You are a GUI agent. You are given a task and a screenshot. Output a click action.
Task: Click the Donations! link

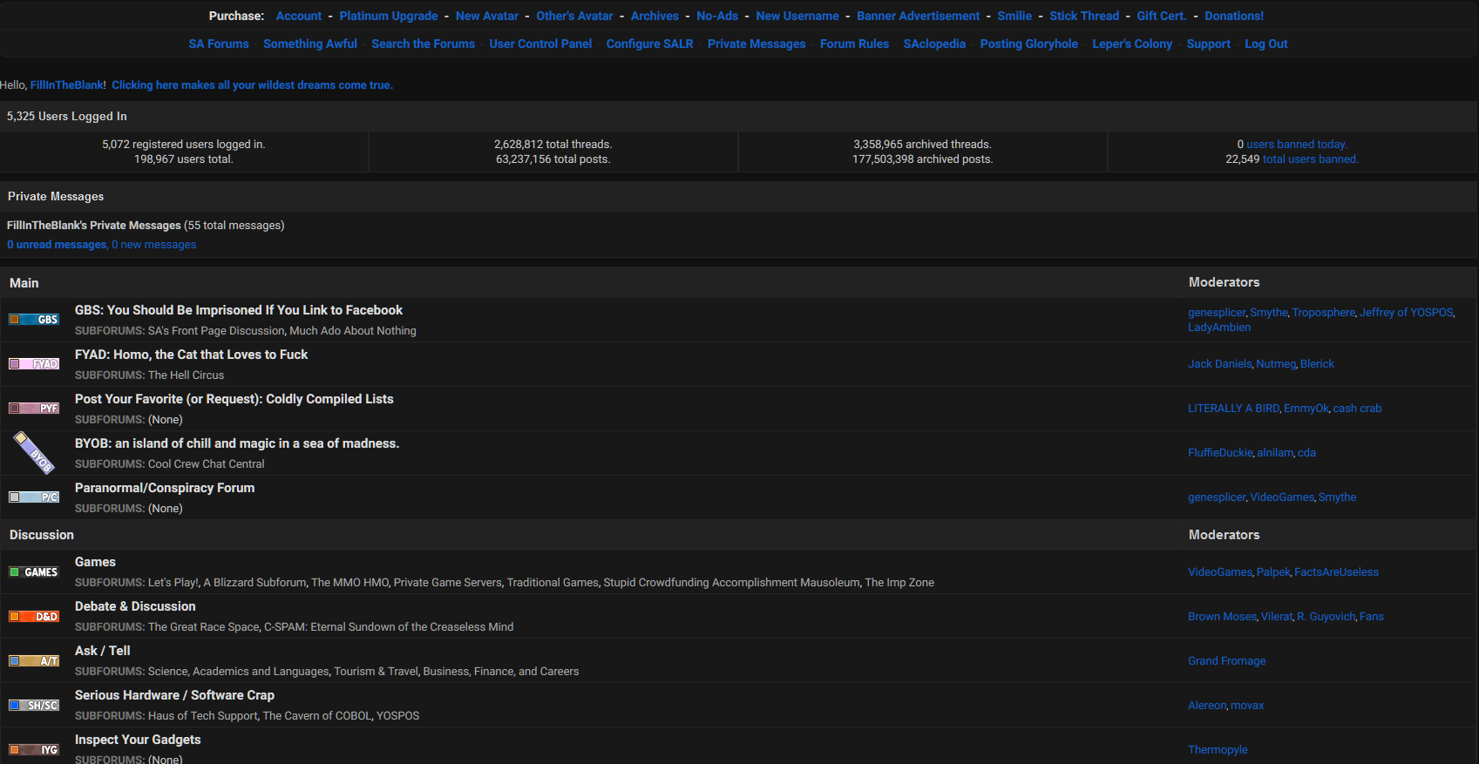pyautogui.click(x=1234, y=16)
